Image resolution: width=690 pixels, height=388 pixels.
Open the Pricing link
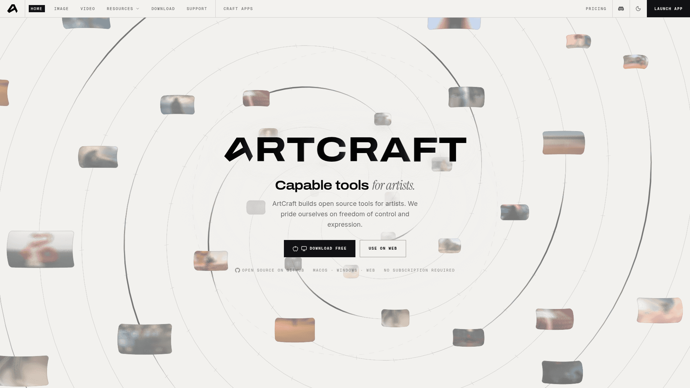pyautogui.click(x=596, y=9)
